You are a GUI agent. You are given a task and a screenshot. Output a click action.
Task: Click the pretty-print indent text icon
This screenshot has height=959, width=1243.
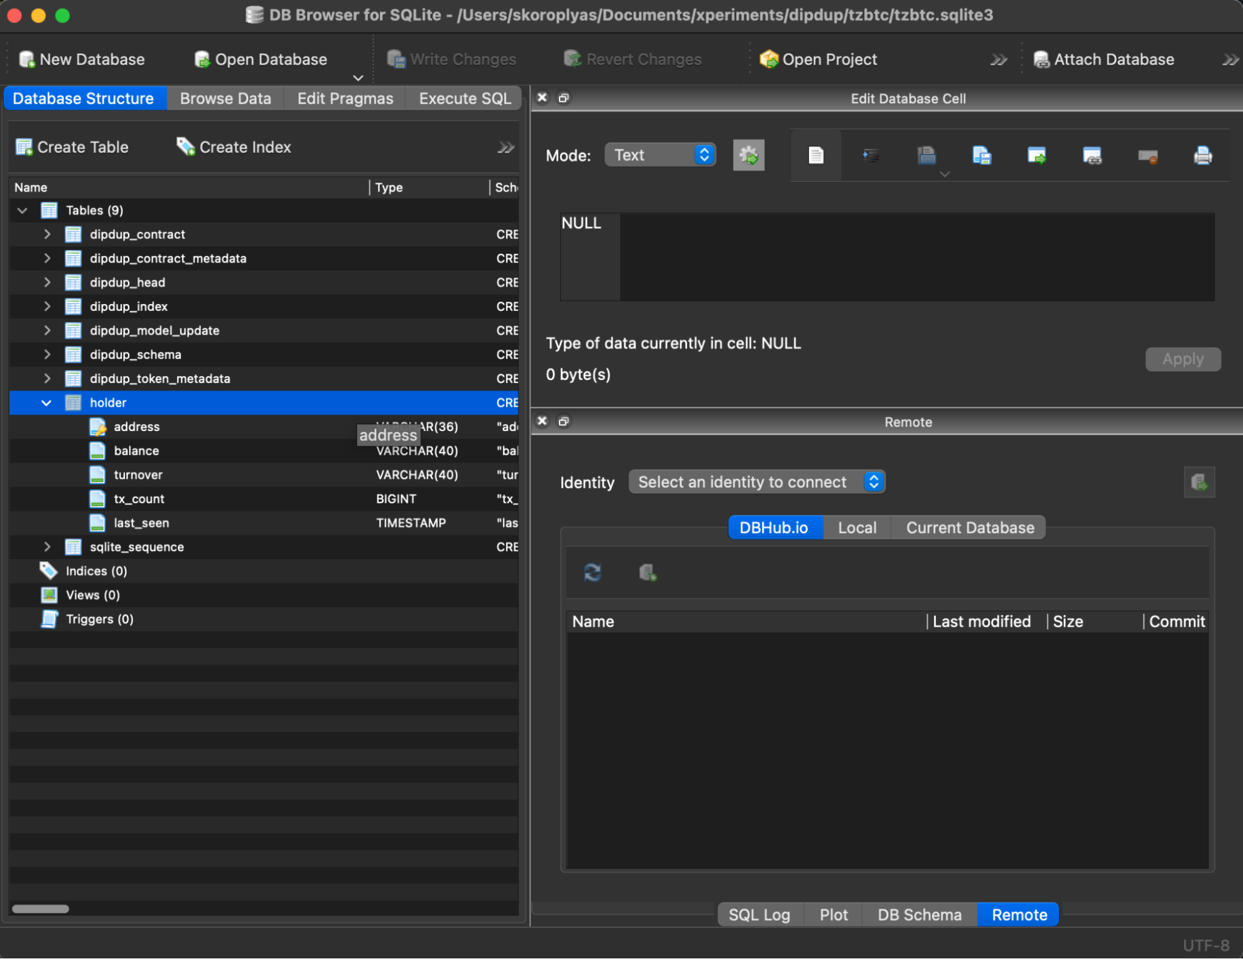click(x=871, y=155)
